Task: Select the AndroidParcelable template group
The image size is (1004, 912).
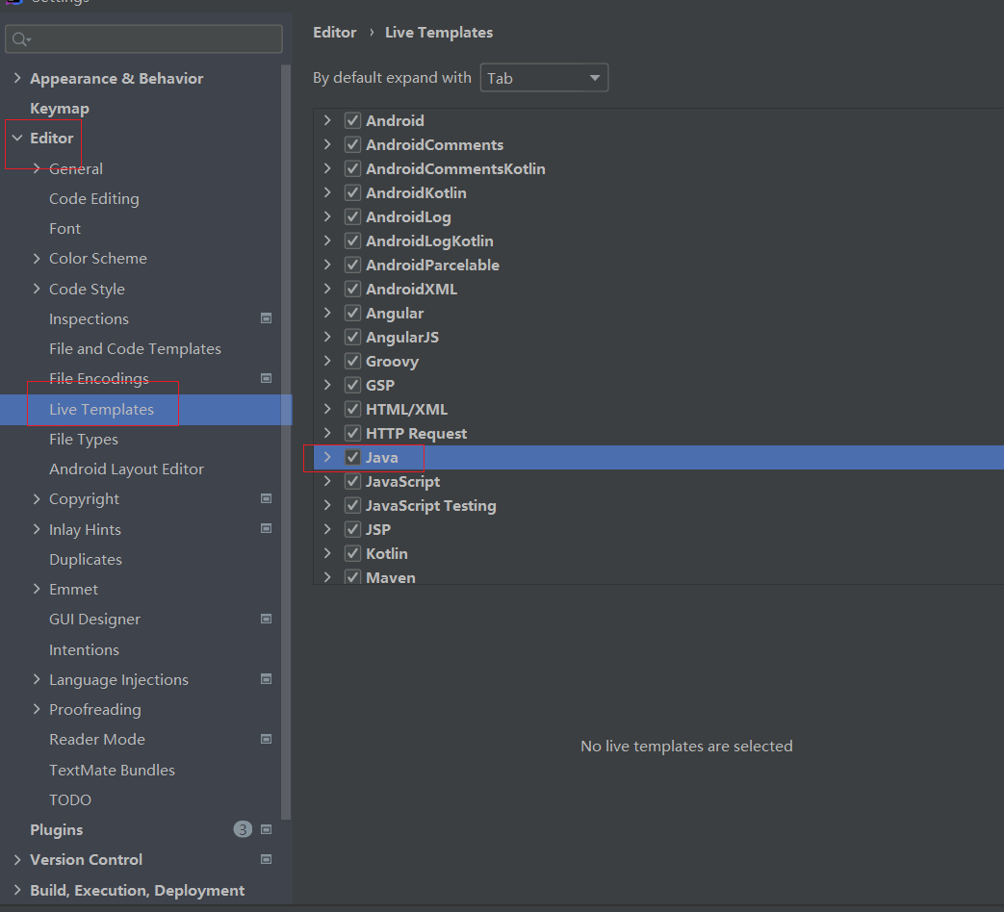Action: pyautogui.click(x=433, y=265)
